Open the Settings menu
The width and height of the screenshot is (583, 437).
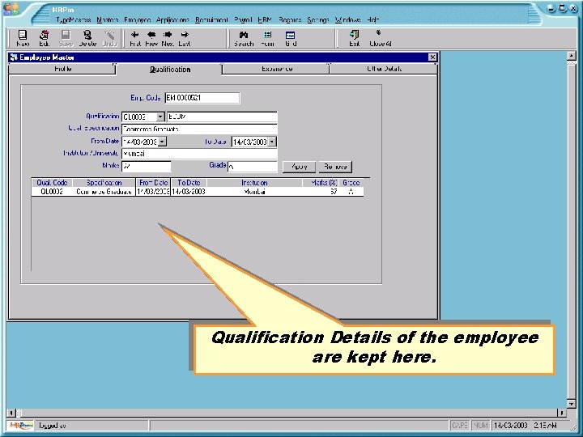pyautogui.click(x=318, y=19)
